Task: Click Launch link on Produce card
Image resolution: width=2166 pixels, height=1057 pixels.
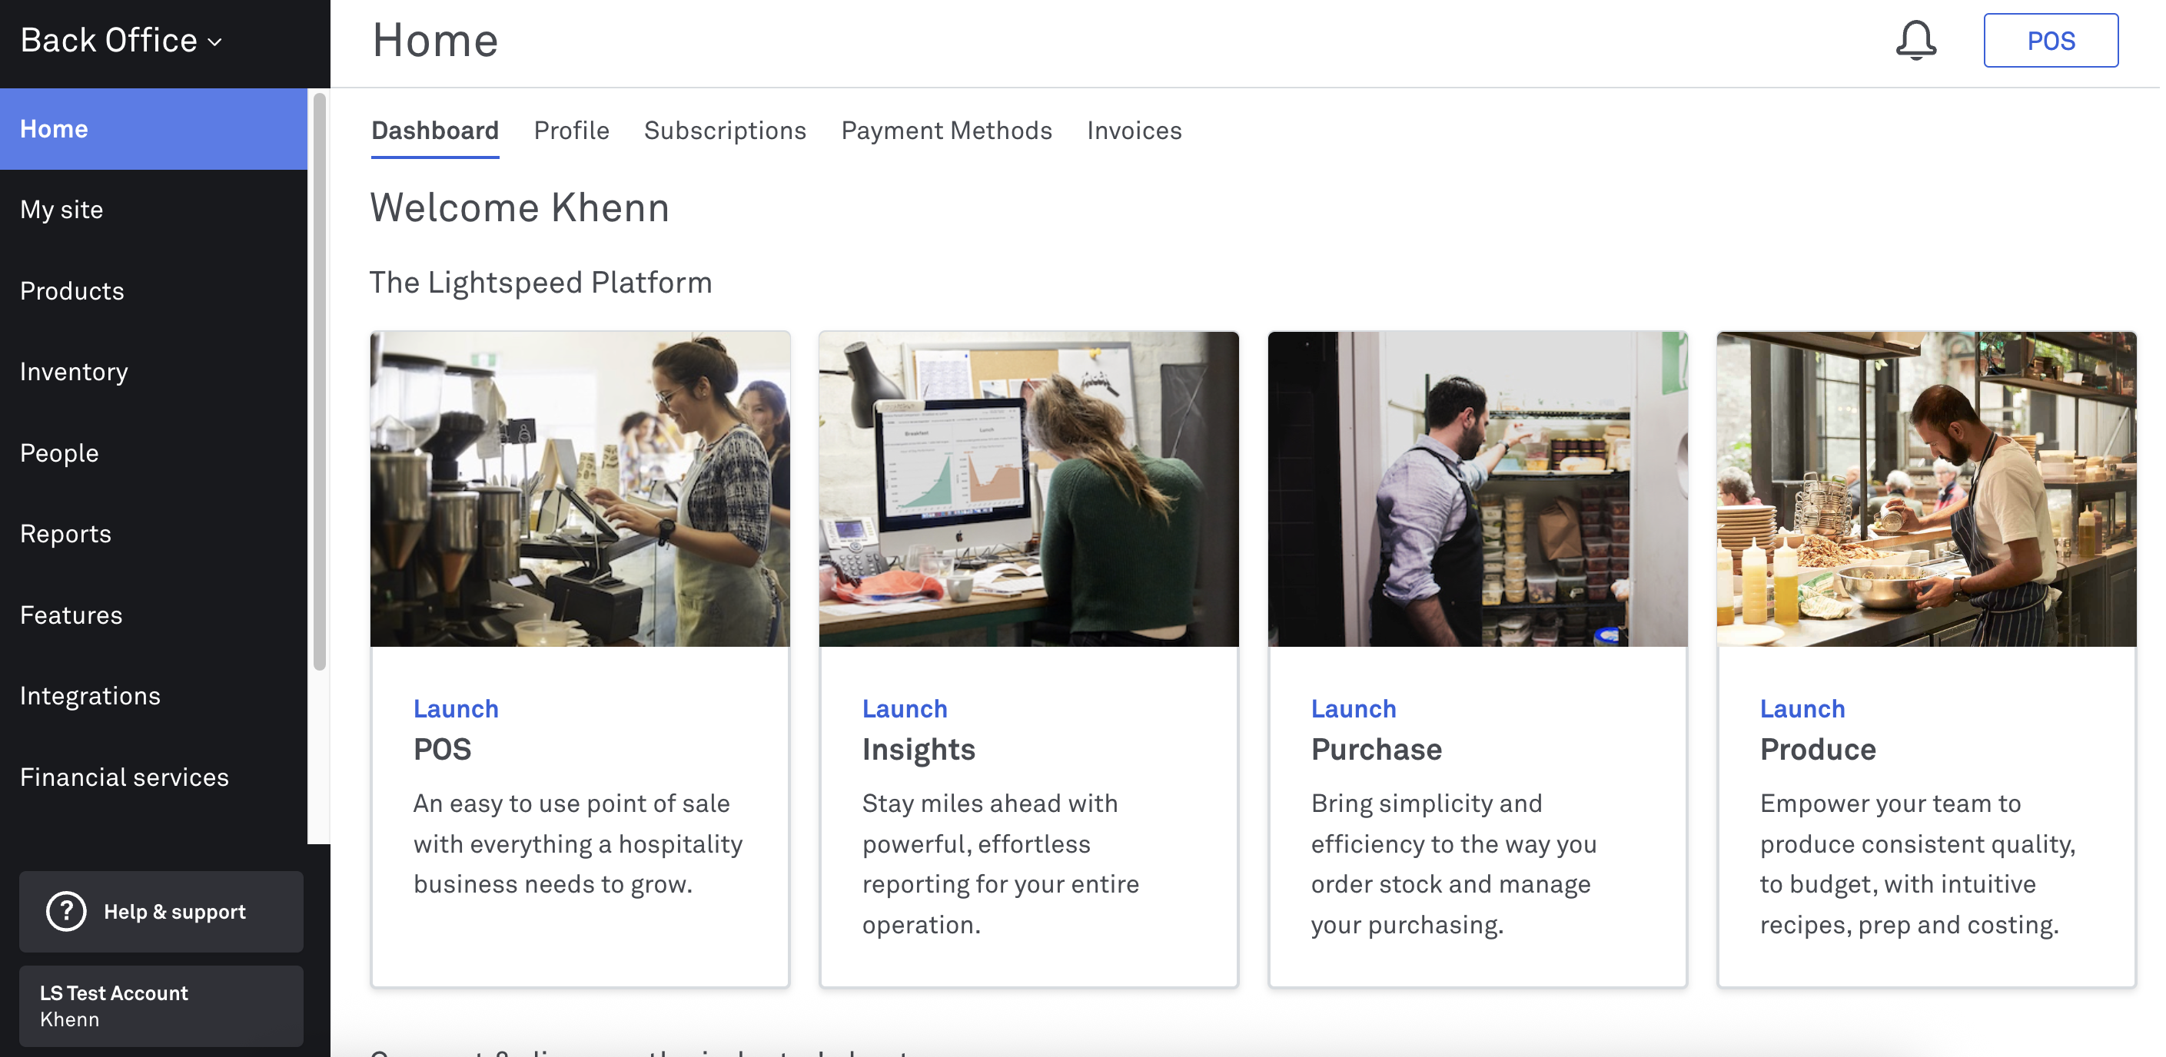Action: [1802, 708]
